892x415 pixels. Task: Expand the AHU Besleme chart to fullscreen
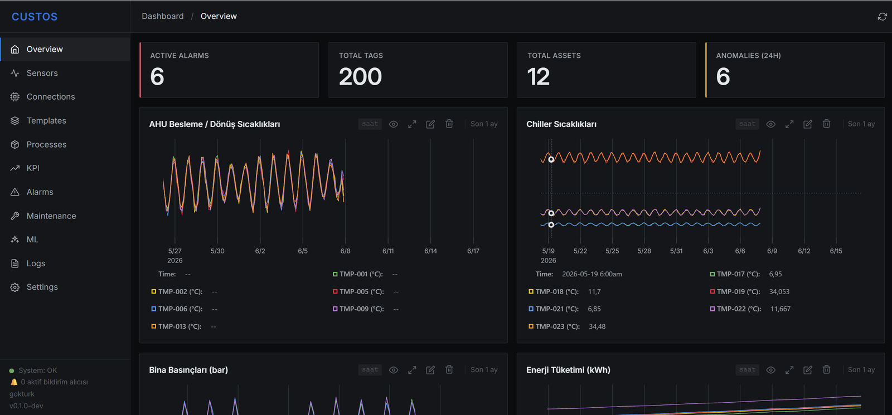(412, 124)
